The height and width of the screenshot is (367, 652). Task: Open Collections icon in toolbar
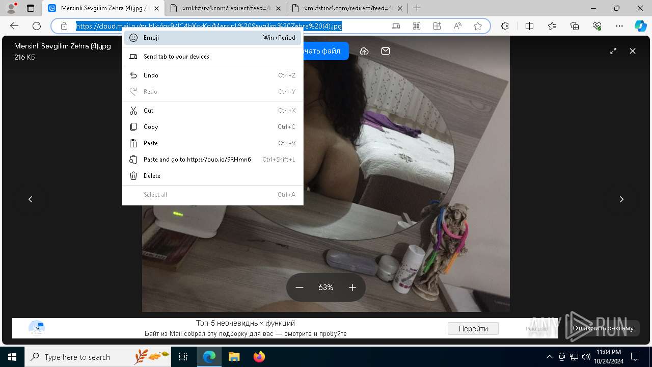pos(575,26)
